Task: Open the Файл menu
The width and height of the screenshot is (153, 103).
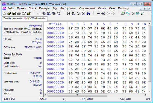Action: point(11,8)
